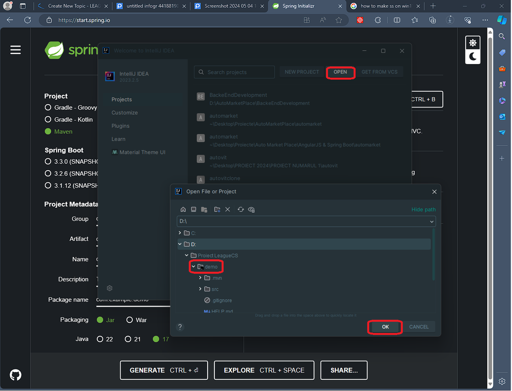Select Java 17
This screenshot has width=512, height=391.
[x=156, y=339]
